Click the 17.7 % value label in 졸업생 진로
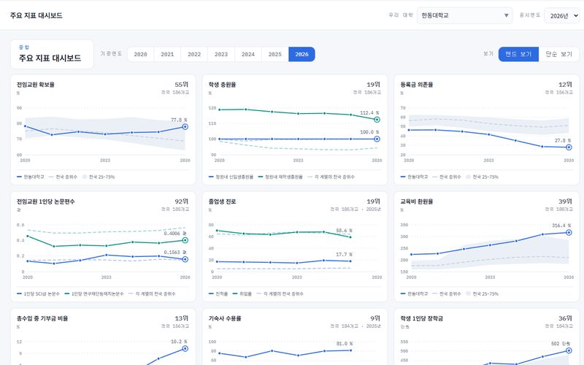The width and height of the screenshot is (584, 365). tap(344, 254)
